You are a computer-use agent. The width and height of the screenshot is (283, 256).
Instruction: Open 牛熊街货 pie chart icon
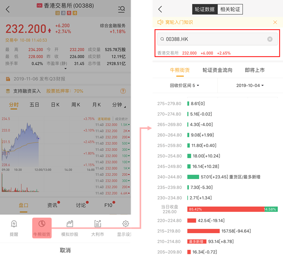(42, 224)
